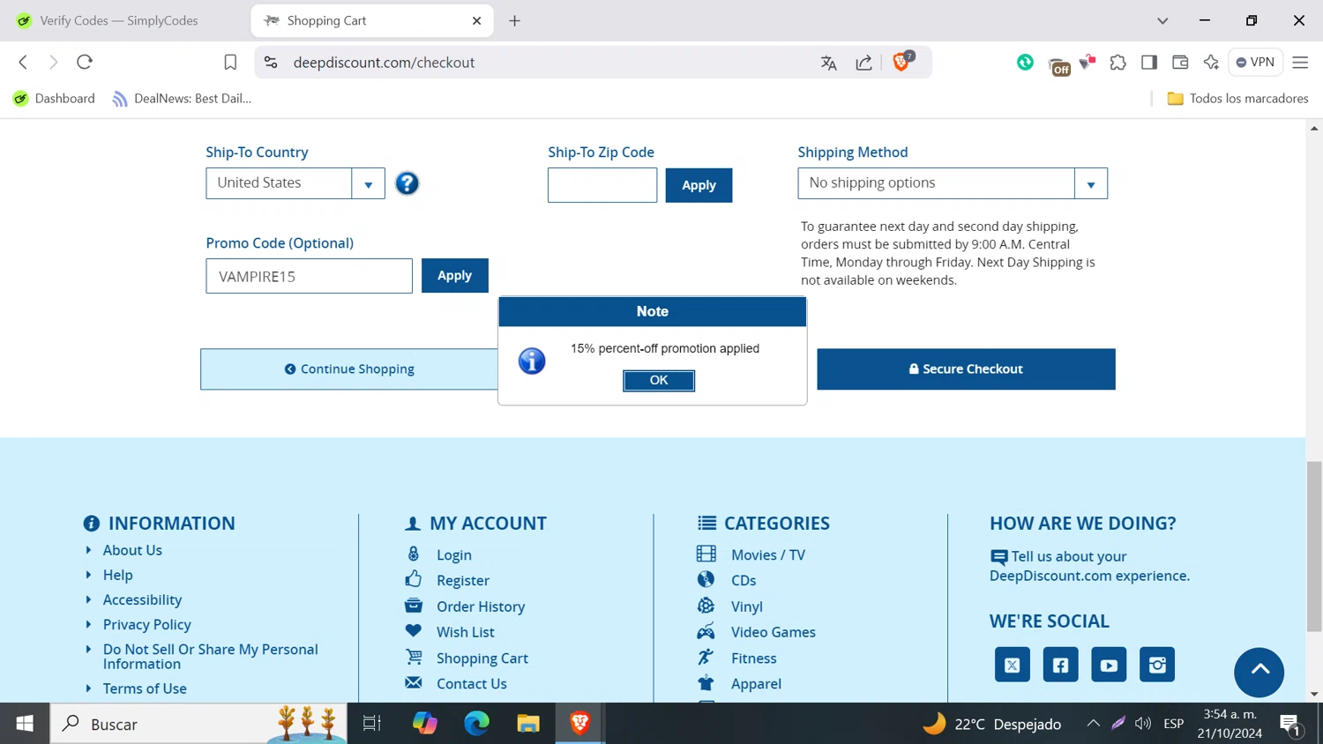The image size is (1323, 744).
Task: Open the Accessibility link
Action: point(142,599)
